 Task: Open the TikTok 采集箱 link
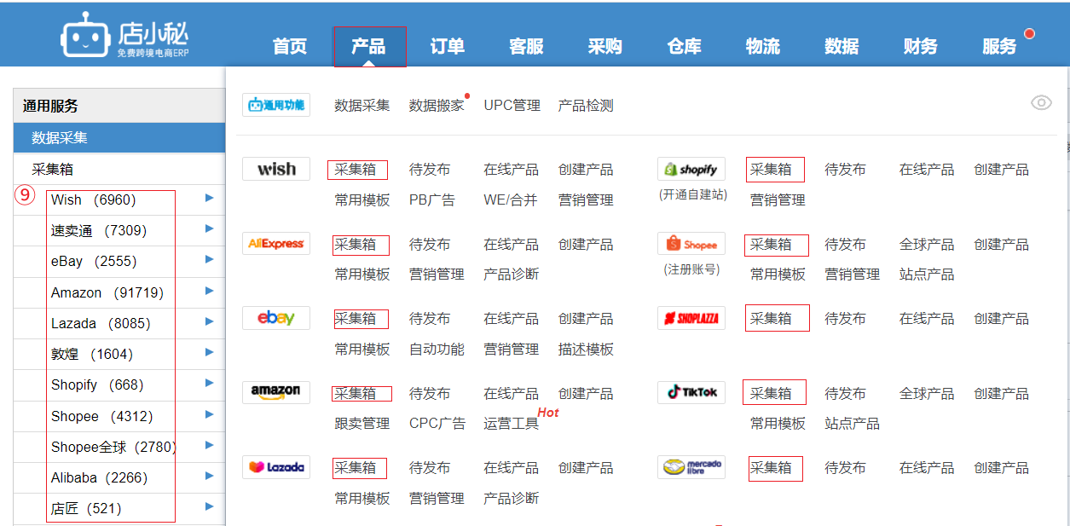click(x=771, y=394)
